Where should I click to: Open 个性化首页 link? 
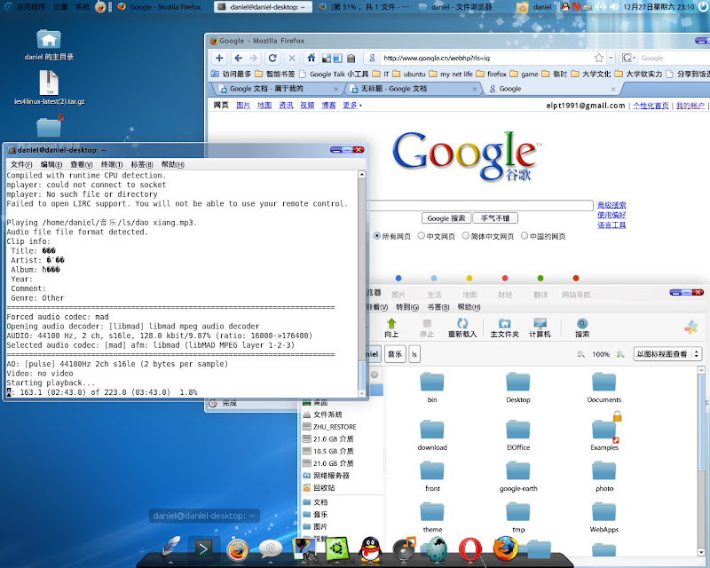[651, 106]
